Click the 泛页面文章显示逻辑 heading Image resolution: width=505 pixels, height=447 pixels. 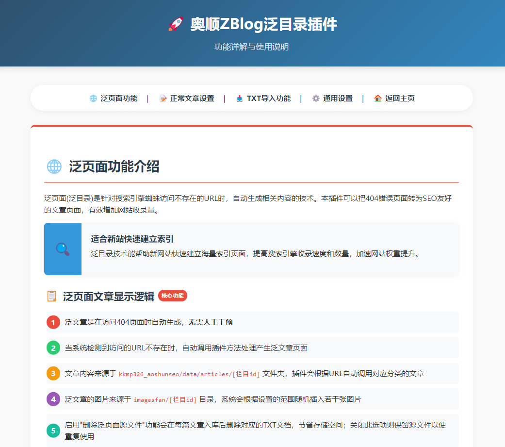coord(109,296)
